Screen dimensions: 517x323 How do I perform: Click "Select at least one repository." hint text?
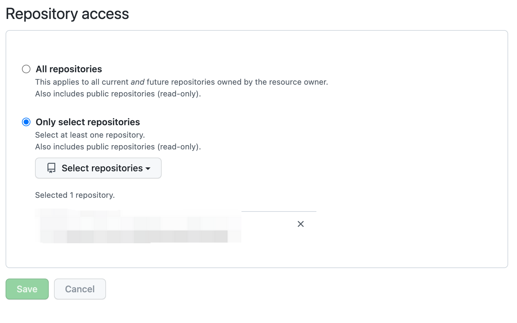click(x=90, y=135)
